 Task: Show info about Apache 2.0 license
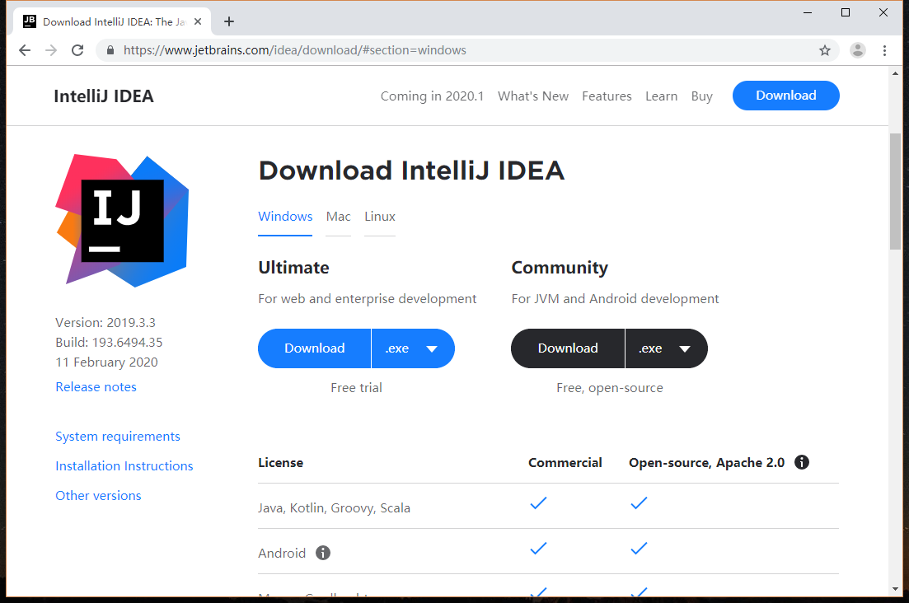802,462
